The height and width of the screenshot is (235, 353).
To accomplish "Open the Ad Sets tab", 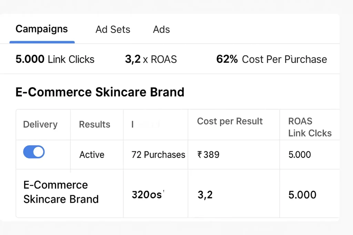I will point(113,30).
